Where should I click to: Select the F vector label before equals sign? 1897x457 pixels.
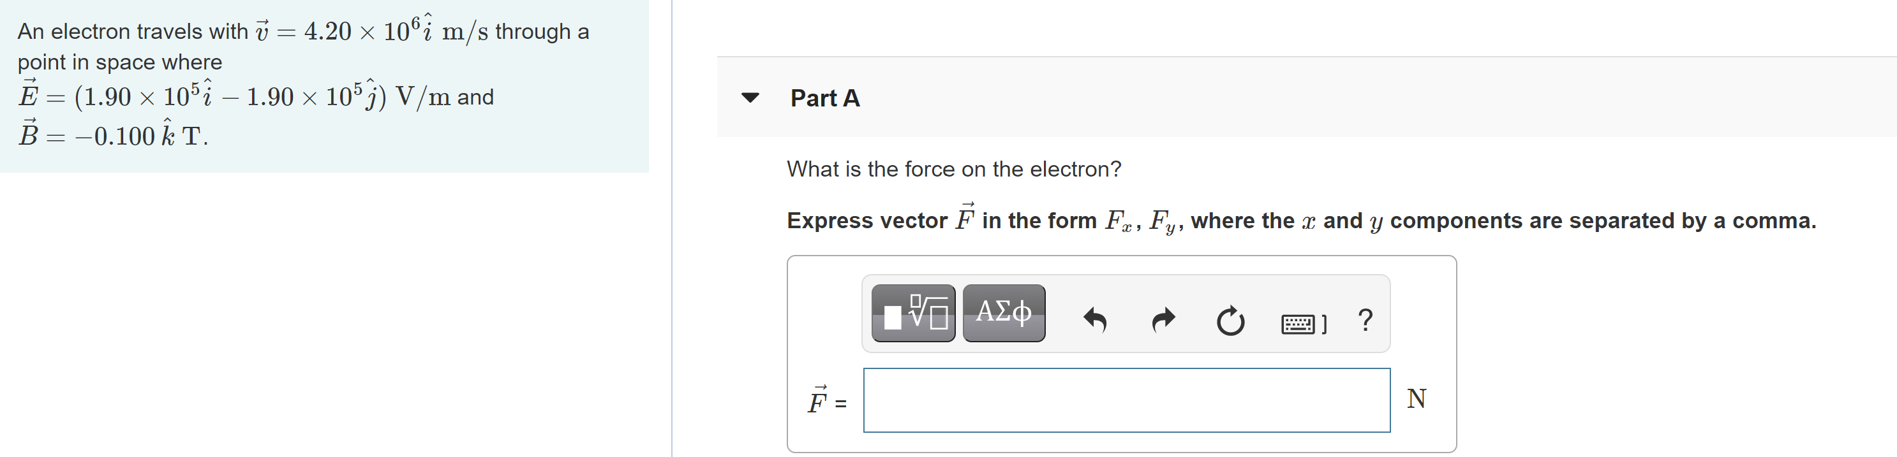point(818,400)
